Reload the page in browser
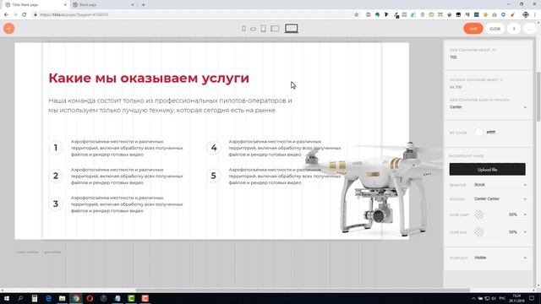This screenshot has width=541, height=304. tap(25, 15)
